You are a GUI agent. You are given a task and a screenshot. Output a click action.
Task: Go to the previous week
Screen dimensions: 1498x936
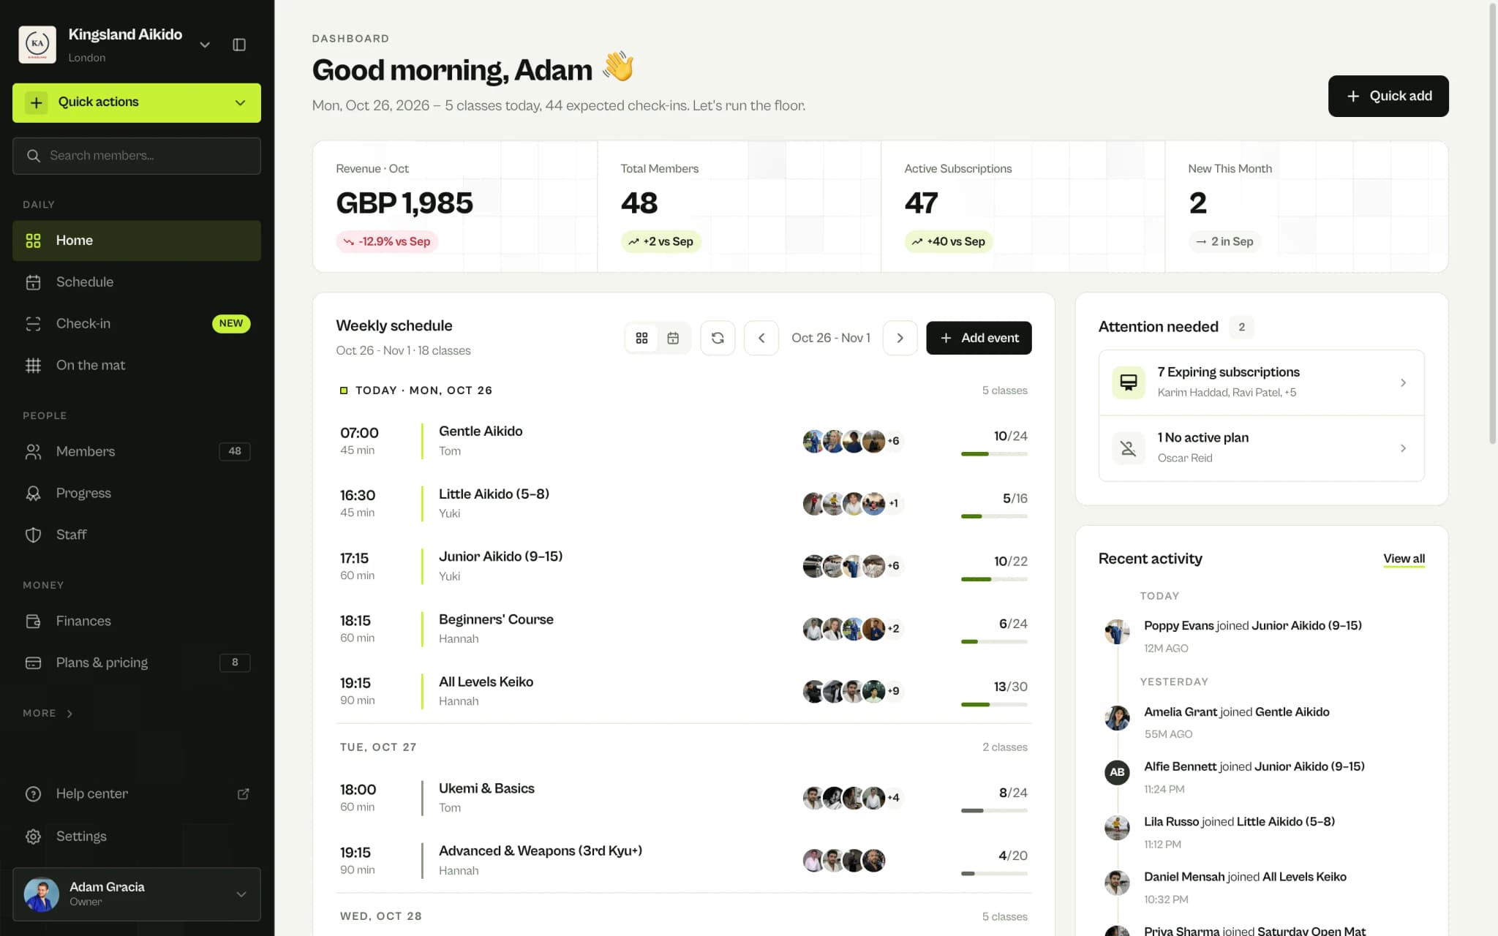click(x=761, y=338)
